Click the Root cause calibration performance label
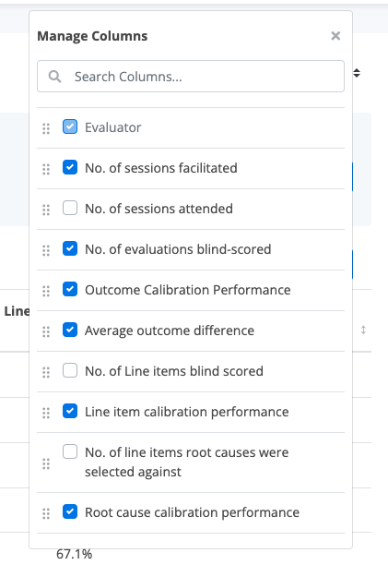This screenshot has width=388, height=565. (192, 512)
